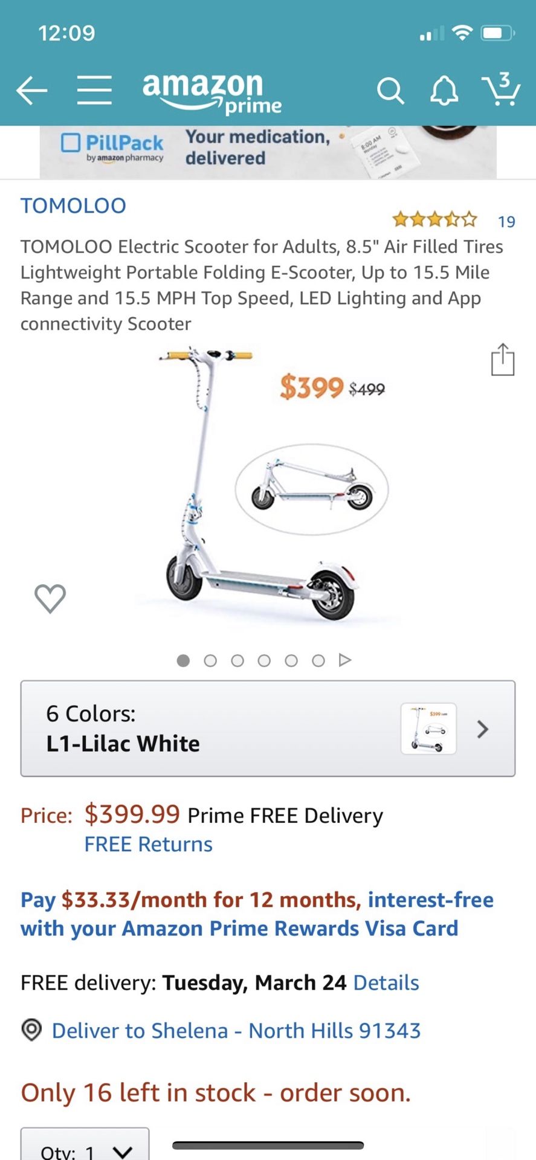The image size is (536, 1160).
Task: Open the Qty dropdown
Action: (85, 1147)
